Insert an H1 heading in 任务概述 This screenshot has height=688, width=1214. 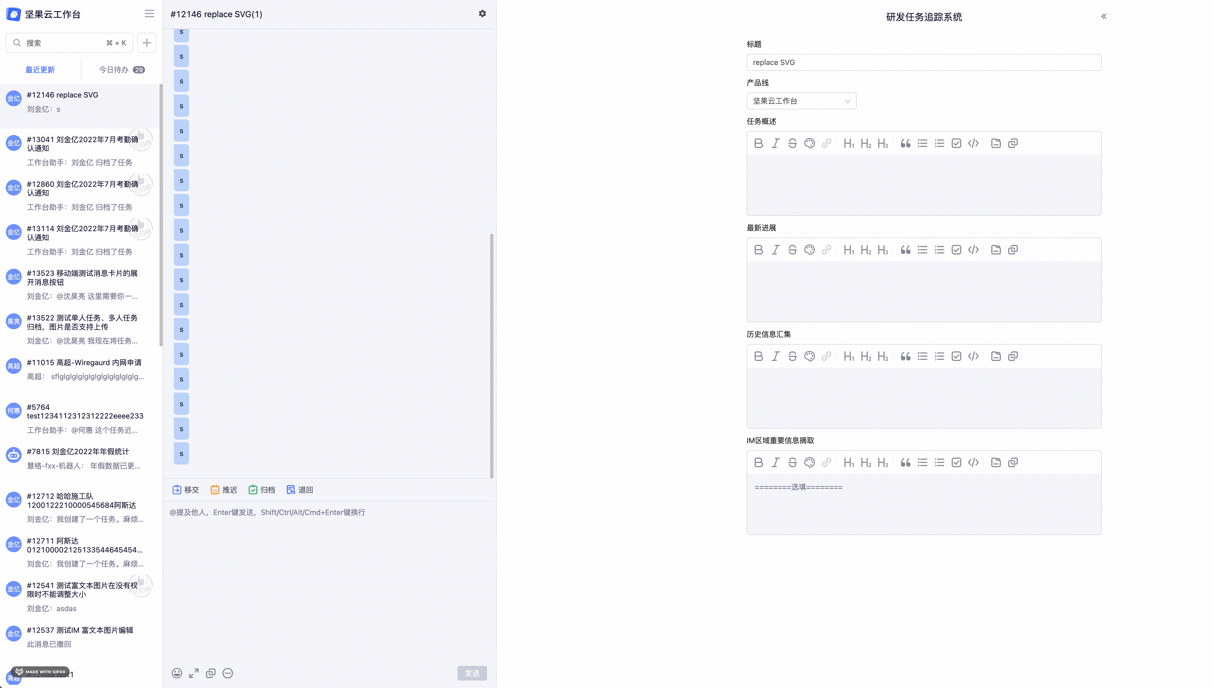click(x=849, y=143)
